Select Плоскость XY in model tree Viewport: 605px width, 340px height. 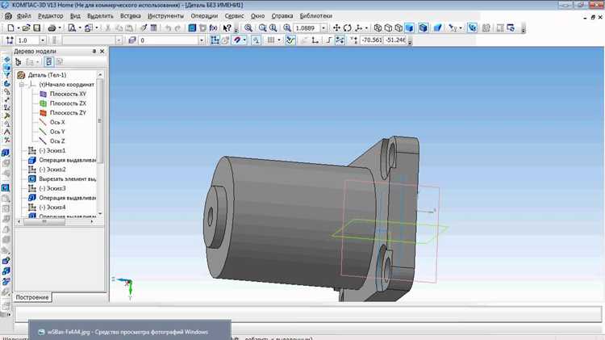[x=68, y=94]
